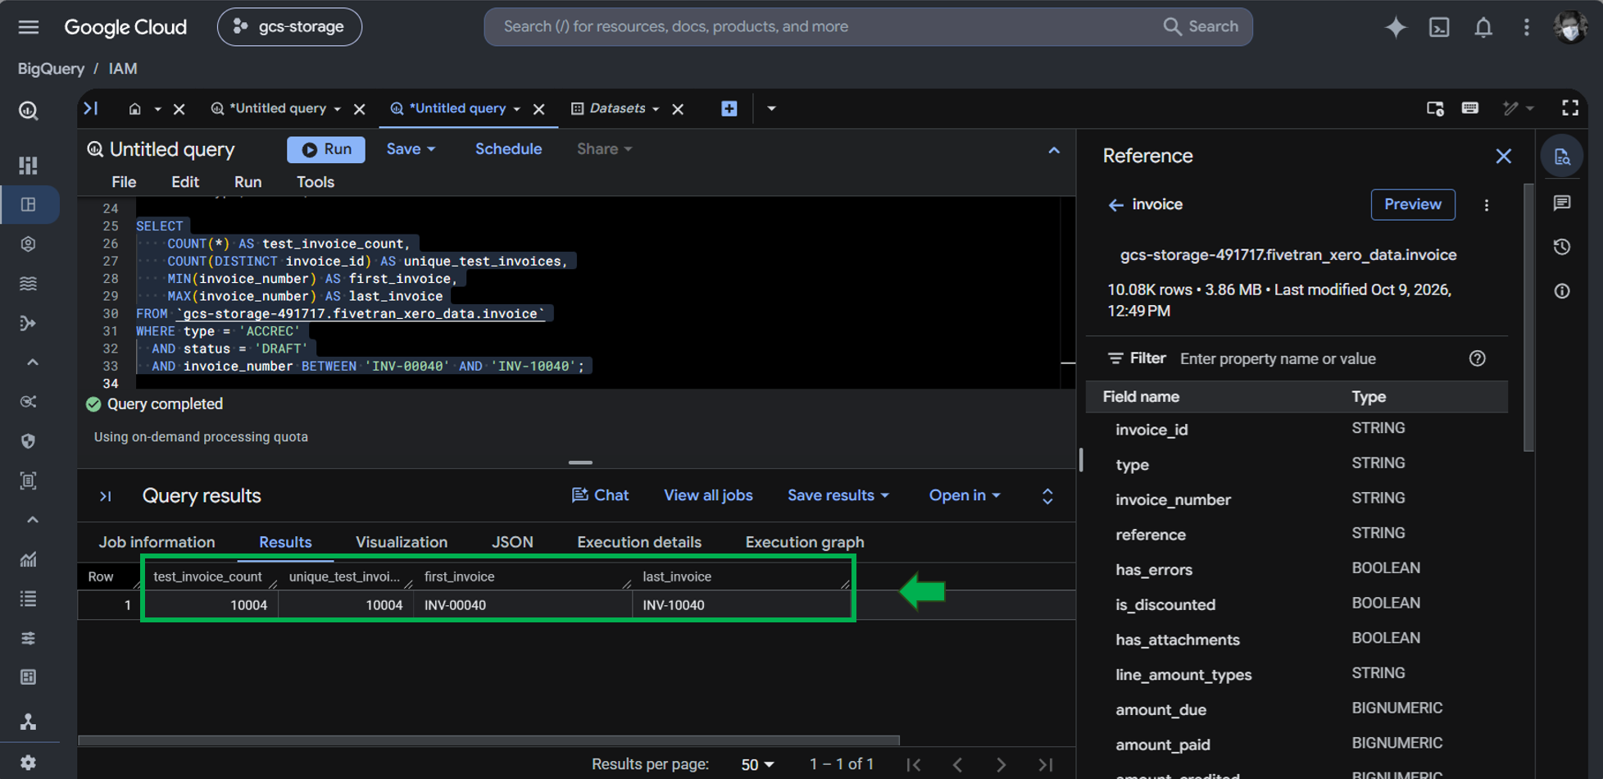Open the main navigation hamburger menu
The image size is (1603, 779).
(29, 27)
